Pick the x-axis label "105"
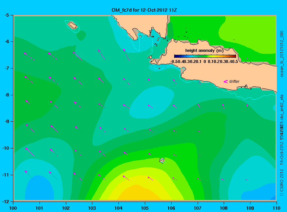 (145, 208)
